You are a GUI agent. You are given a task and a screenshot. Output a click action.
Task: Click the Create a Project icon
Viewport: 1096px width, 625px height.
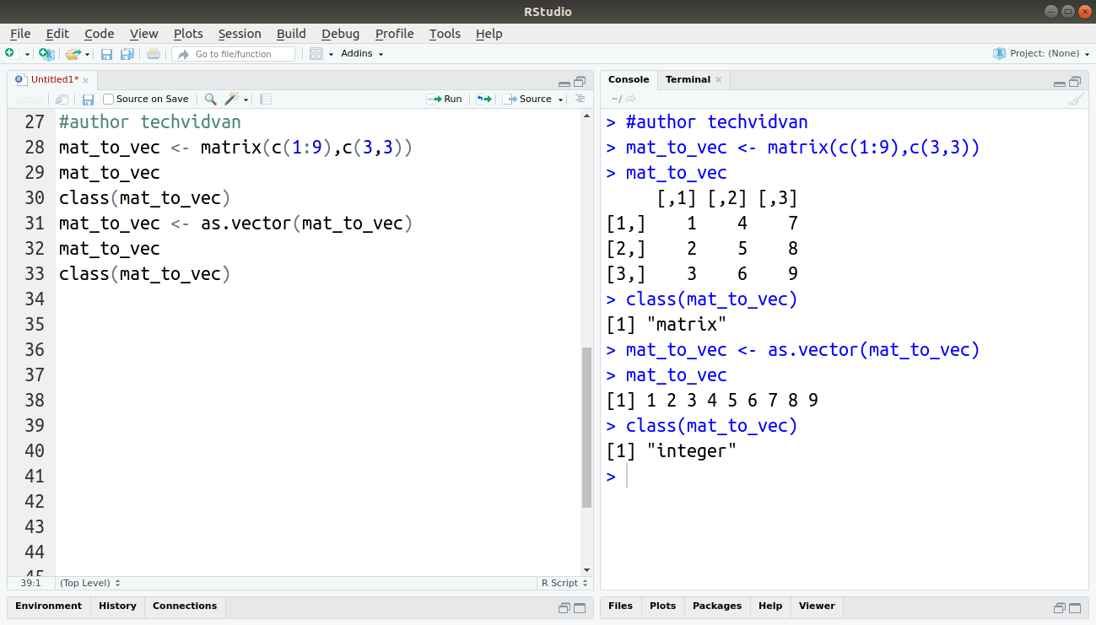(46, 54)
